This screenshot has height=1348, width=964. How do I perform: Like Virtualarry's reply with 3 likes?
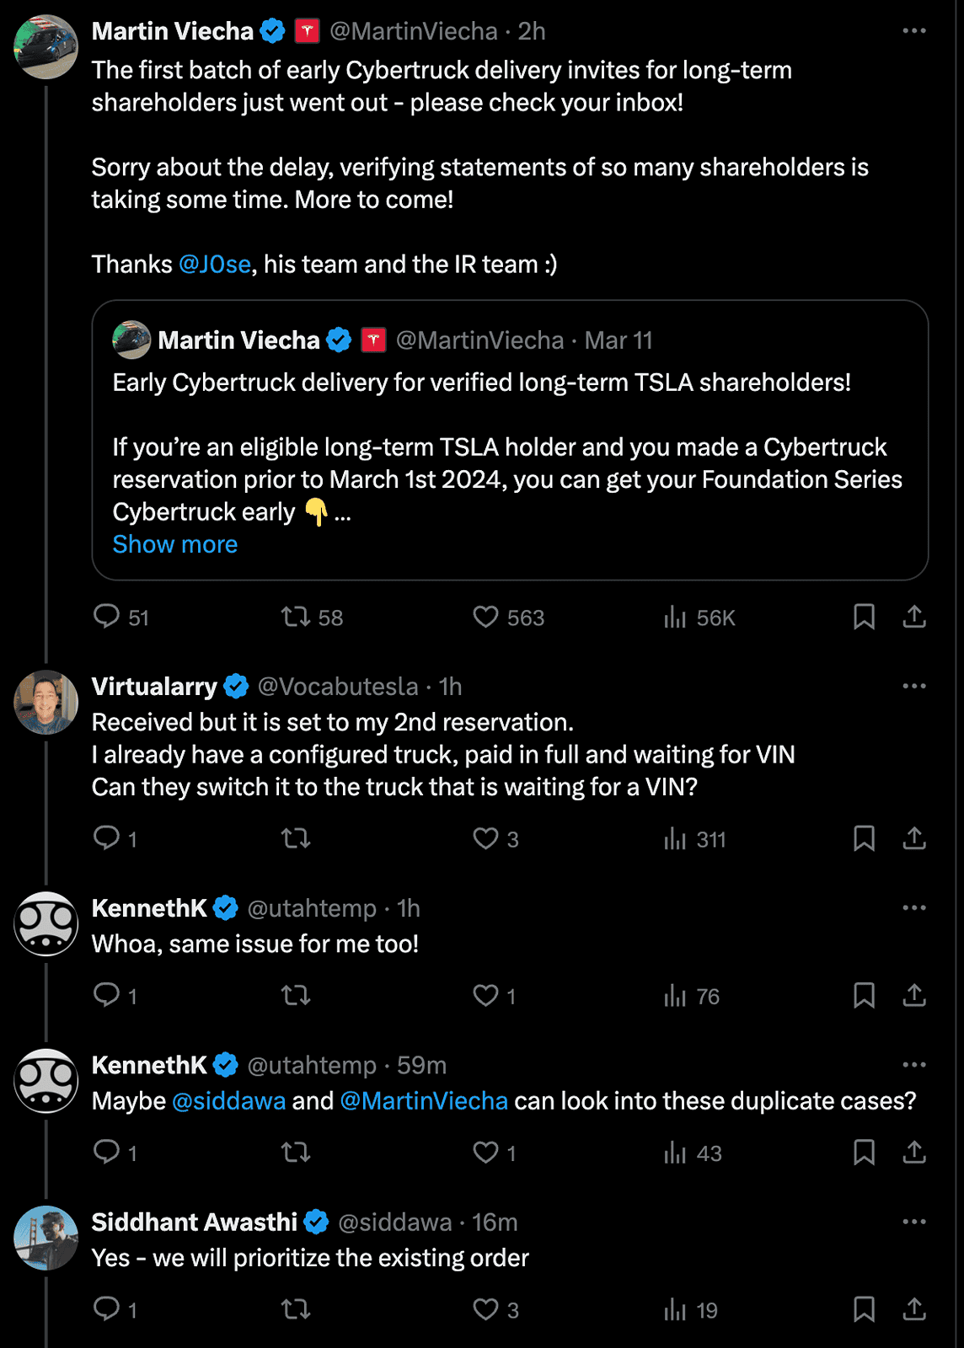tap(495, 839)
